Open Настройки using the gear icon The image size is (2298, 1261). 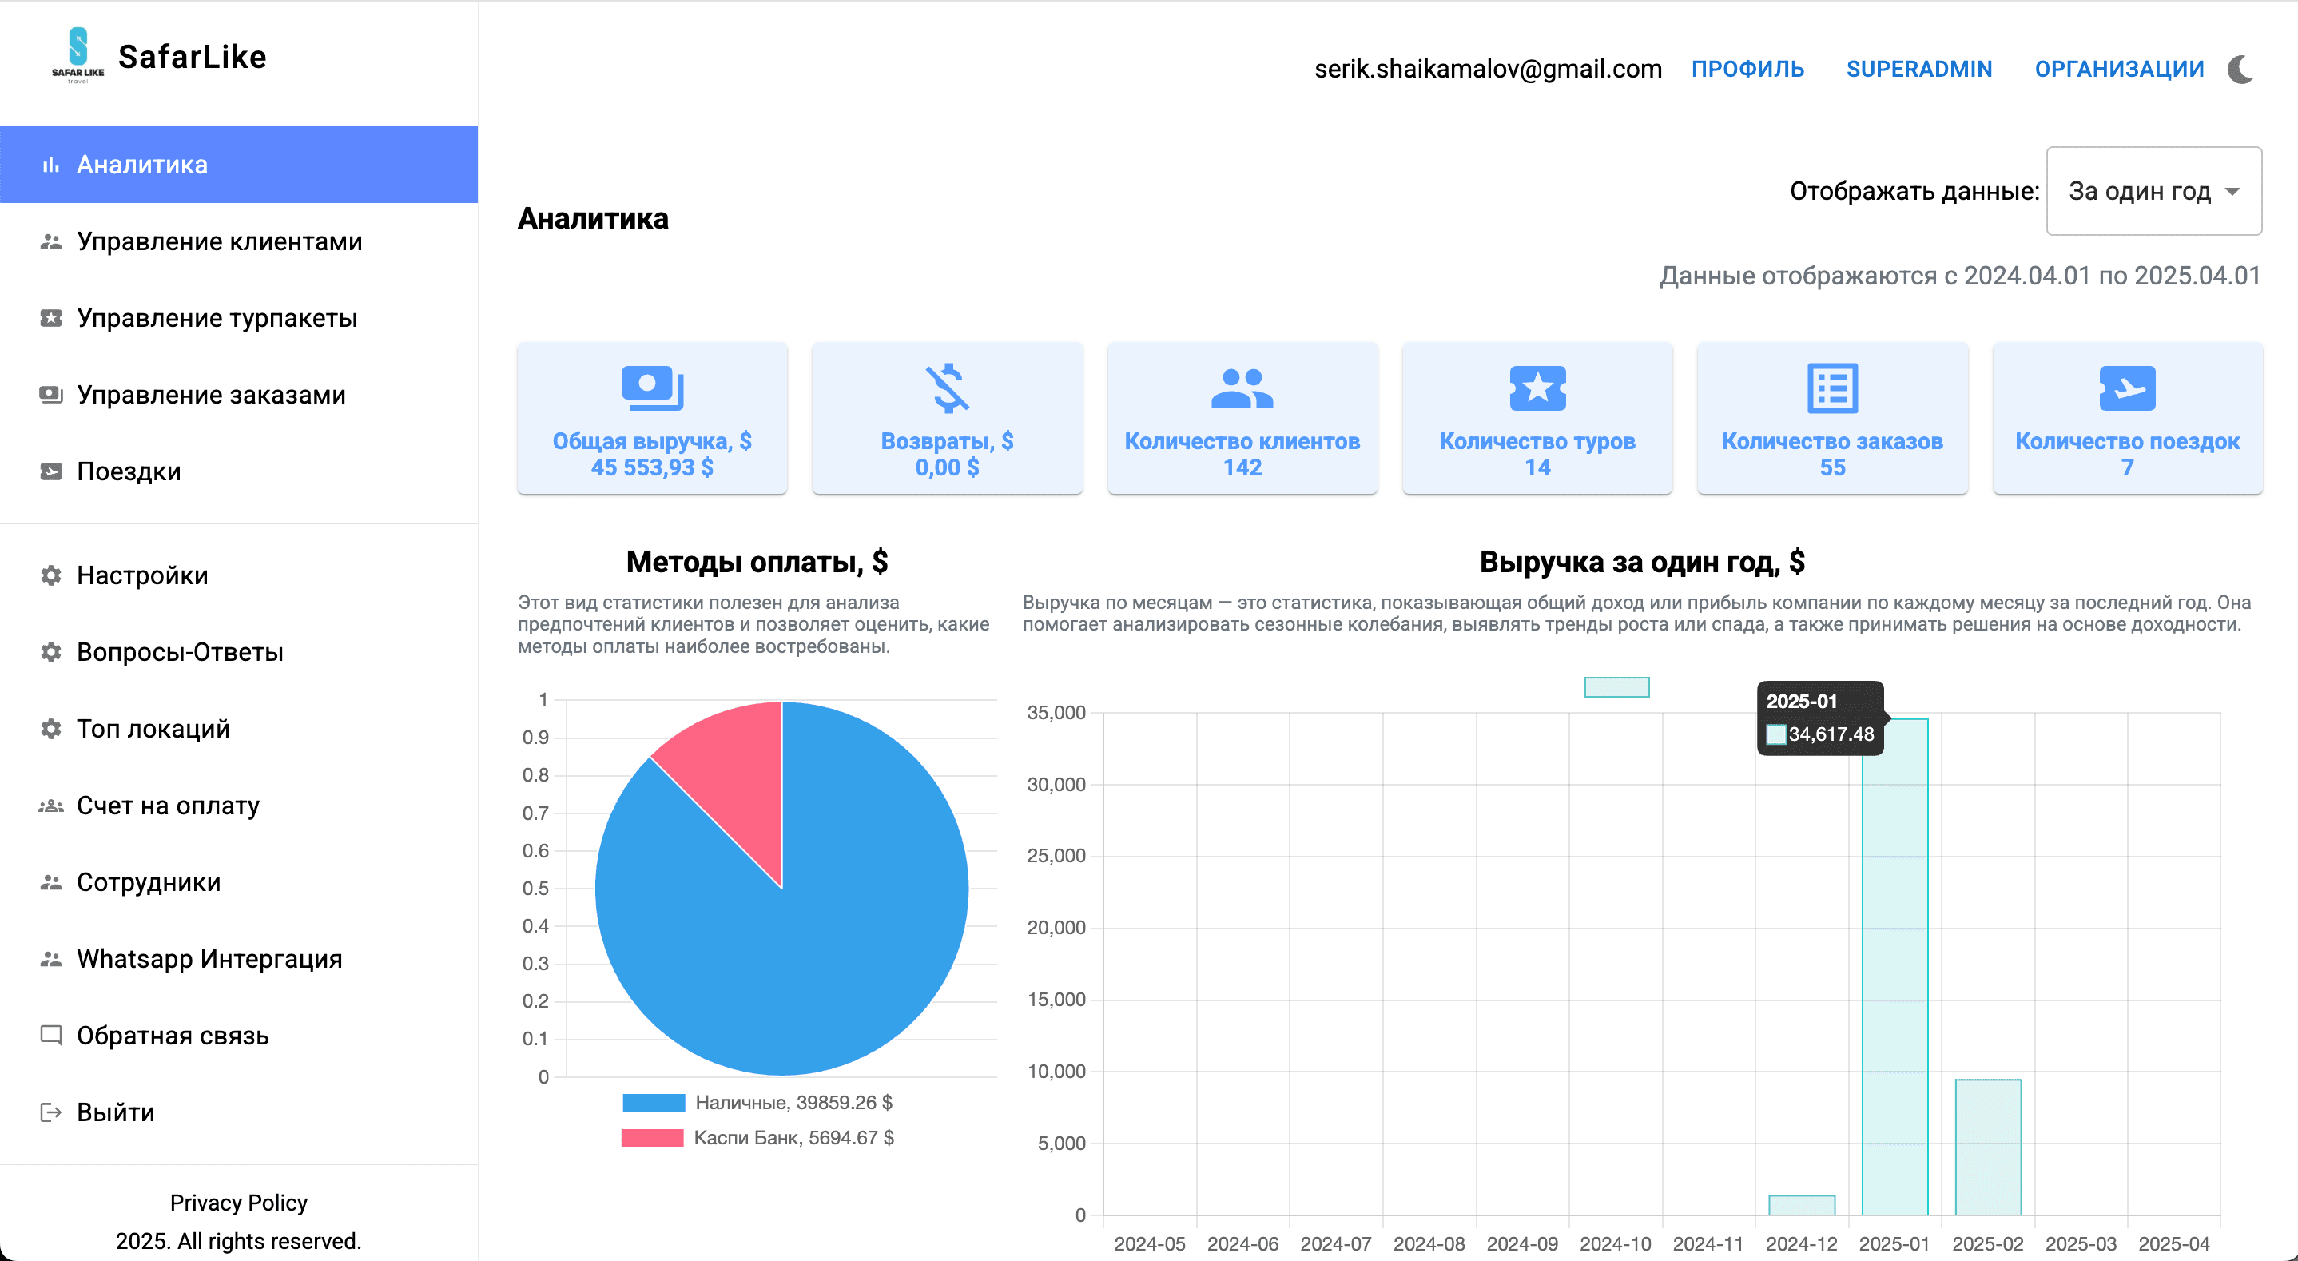(51, 575)
